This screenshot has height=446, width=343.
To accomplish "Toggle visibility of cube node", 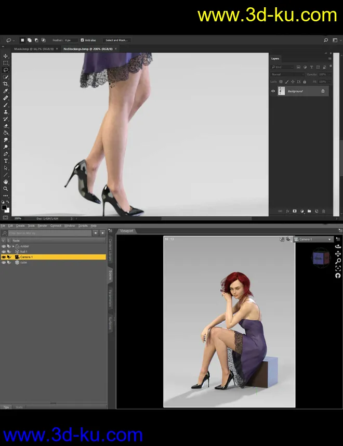I will [x=4, y=263].
